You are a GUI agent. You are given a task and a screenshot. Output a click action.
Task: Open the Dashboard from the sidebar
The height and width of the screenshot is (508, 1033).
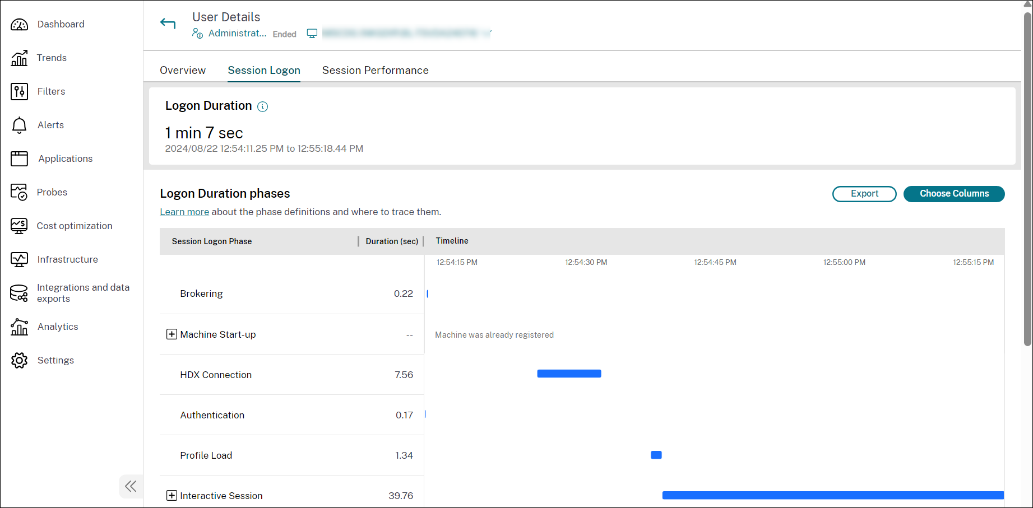click(x=60, y=24)
